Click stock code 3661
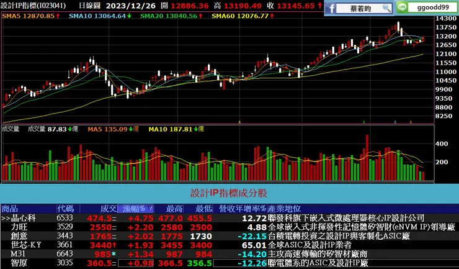The height and width of the screenshot is (269, 459). pos(65,245)
